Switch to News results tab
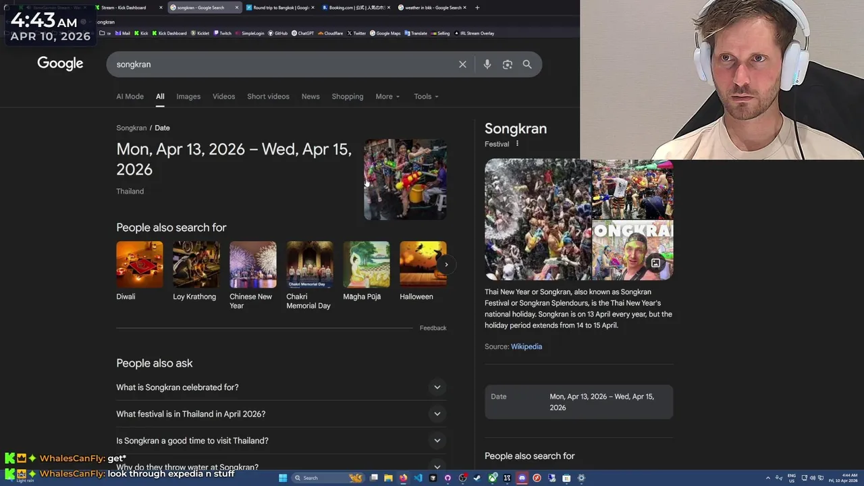 point(310,97)
